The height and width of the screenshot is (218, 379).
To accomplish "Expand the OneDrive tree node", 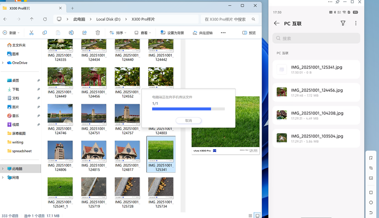I will click(x=3, y=63).
